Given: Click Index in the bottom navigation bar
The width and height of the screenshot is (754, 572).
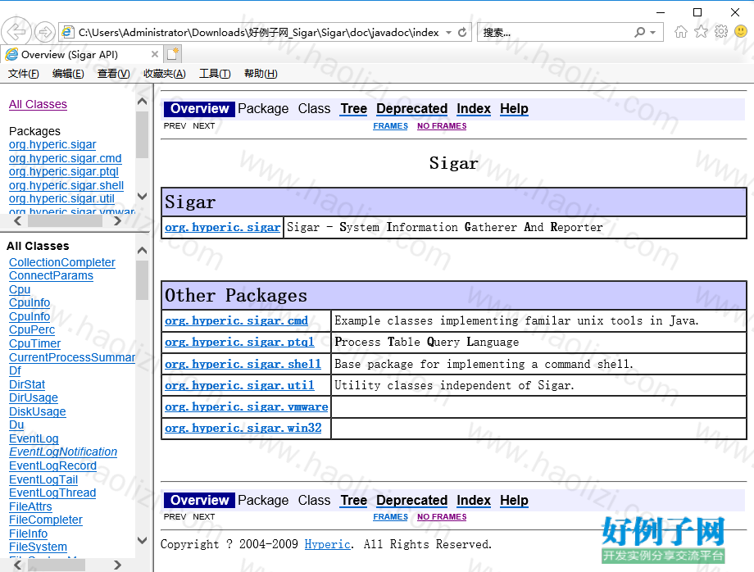Looking at the screenshot, I should click(474, 501).
